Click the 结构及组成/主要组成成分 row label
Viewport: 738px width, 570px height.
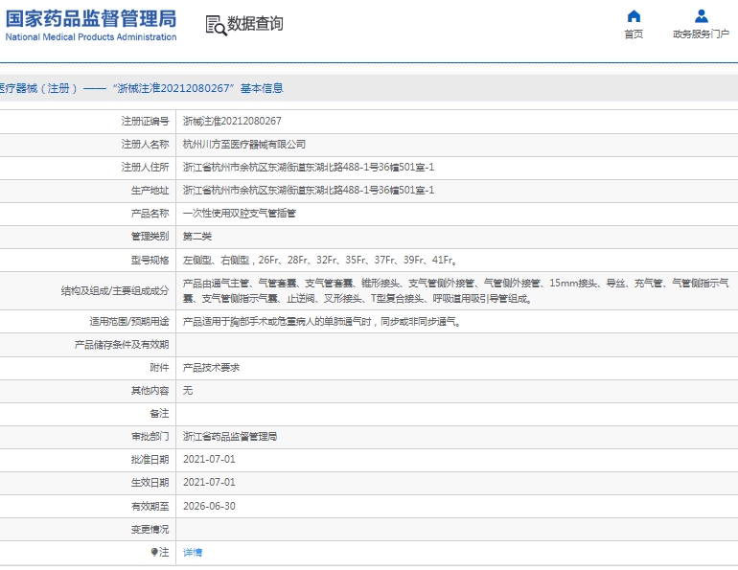pyautogui.click(x=115, y=290)
